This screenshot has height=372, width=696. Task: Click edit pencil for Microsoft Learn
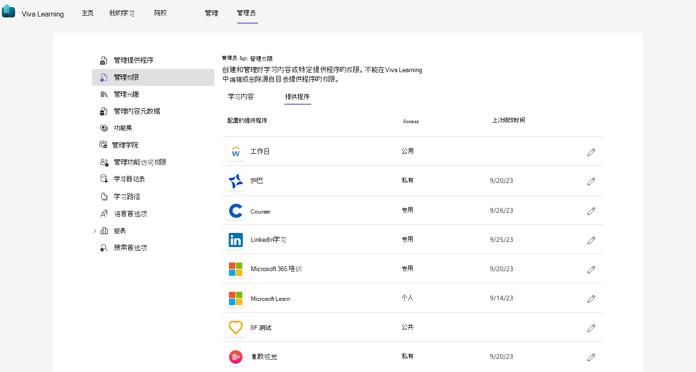[x=591, y=298]
